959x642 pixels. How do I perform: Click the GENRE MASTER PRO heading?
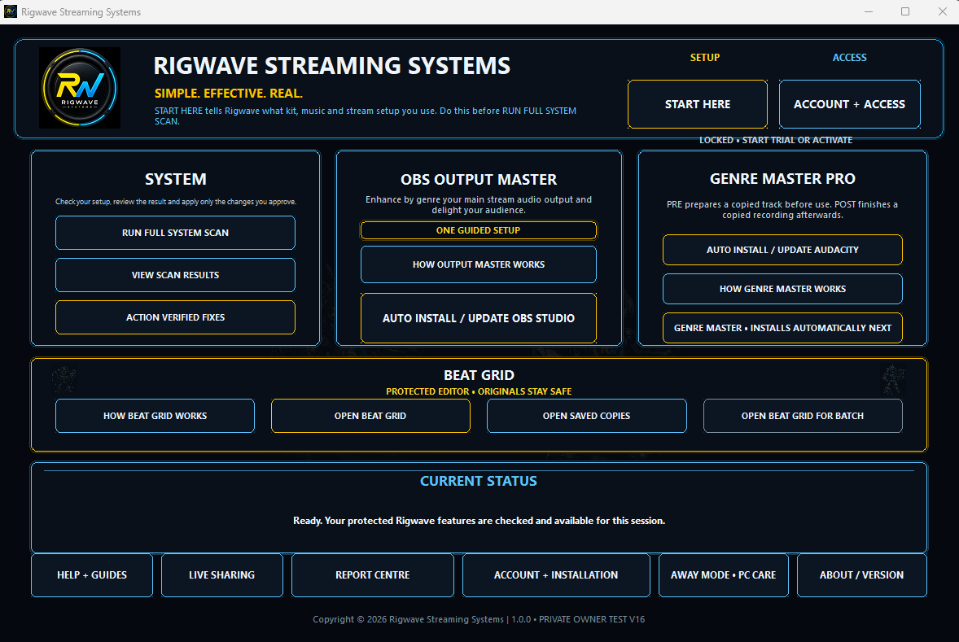point(782,178)
